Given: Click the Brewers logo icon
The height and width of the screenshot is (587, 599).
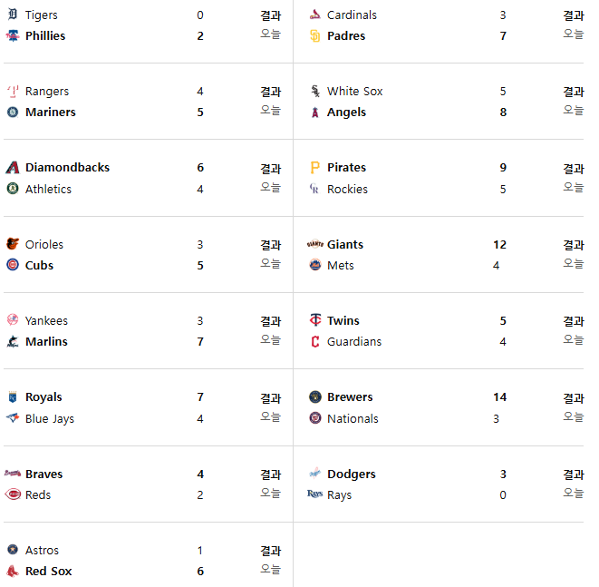Looking at the screenshot, I should 315,397.
